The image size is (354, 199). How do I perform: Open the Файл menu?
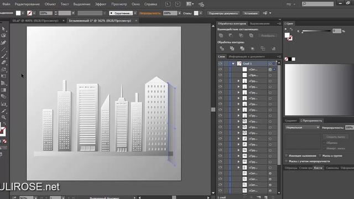pyautogui.click(x=6, y=4)
